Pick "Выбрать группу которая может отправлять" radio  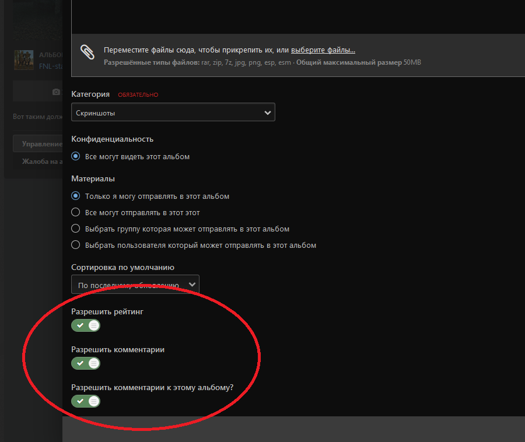(75, 229)
